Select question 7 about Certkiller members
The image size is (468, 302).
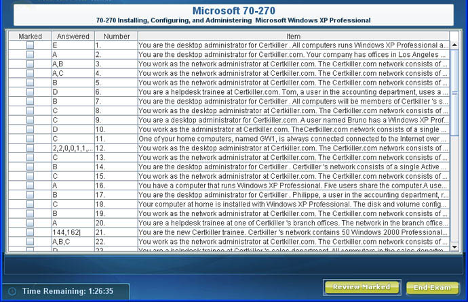pos(294,102)
